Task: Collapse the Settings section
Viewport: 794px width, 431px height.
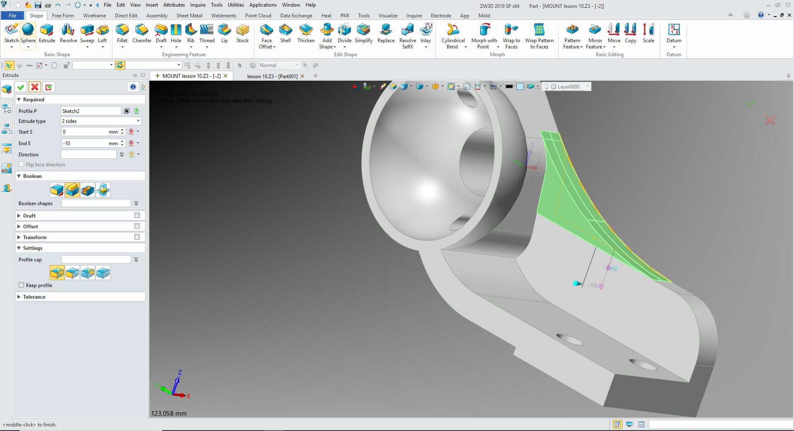Action: click(19, 248)
